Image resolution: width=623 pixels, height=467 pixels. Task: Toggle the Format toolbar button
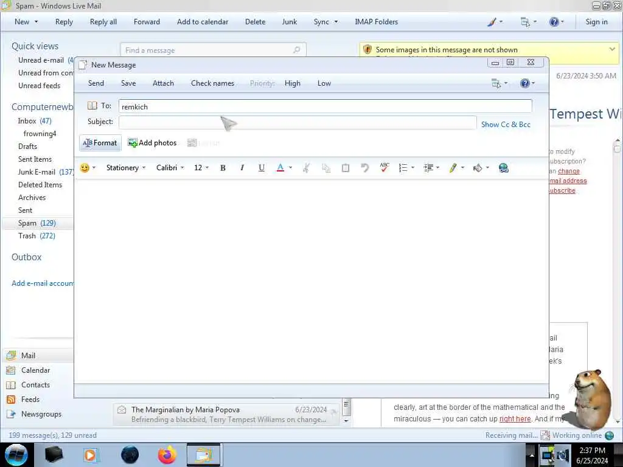pyautogui.click(x=100, y=143)
